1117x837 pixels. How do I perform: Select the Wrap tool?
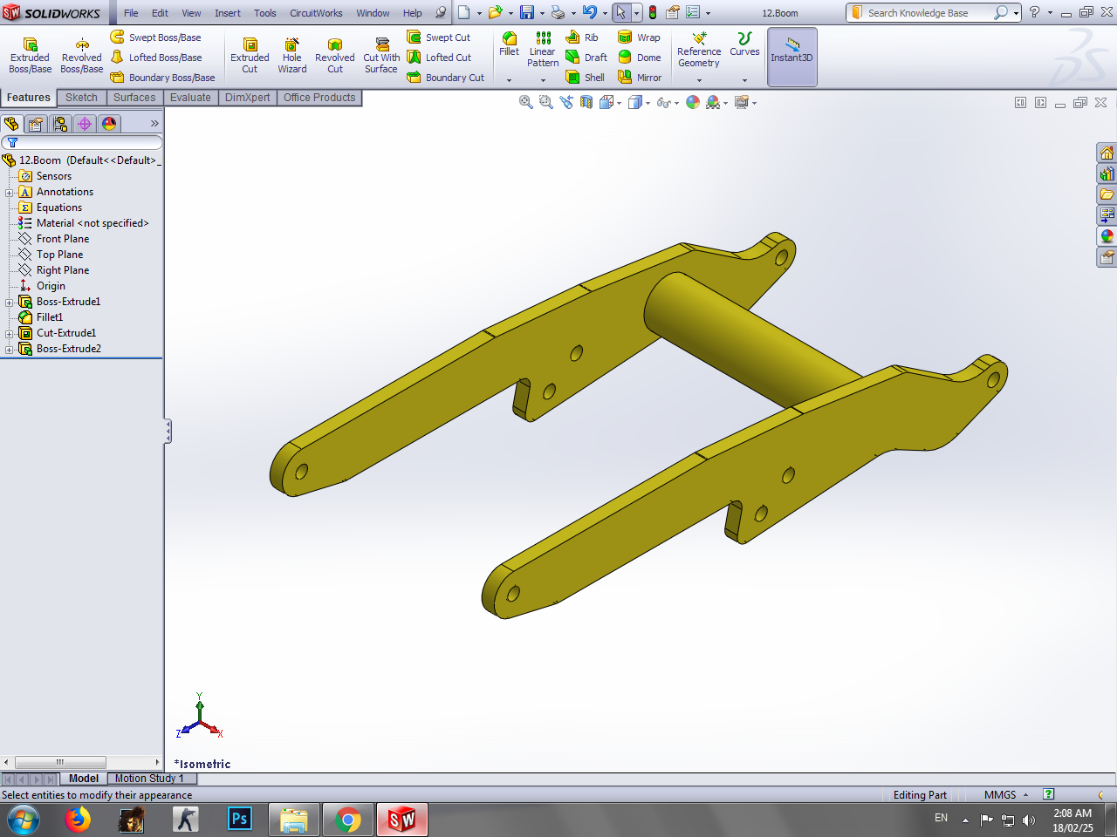click(639, 37)
